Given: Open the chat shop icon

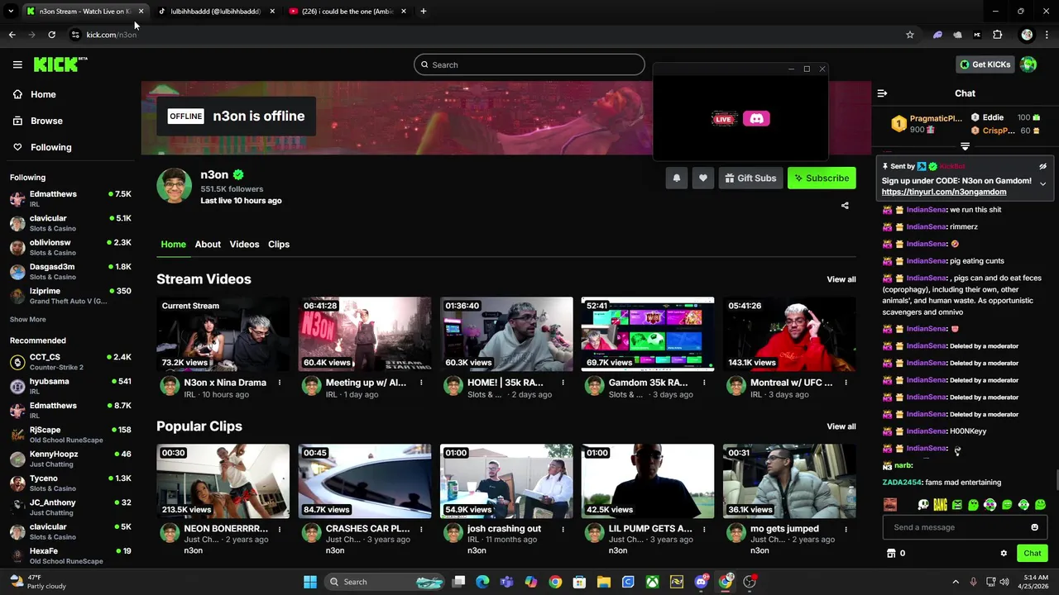Looking at the screenshot, I should pos(891,554).
